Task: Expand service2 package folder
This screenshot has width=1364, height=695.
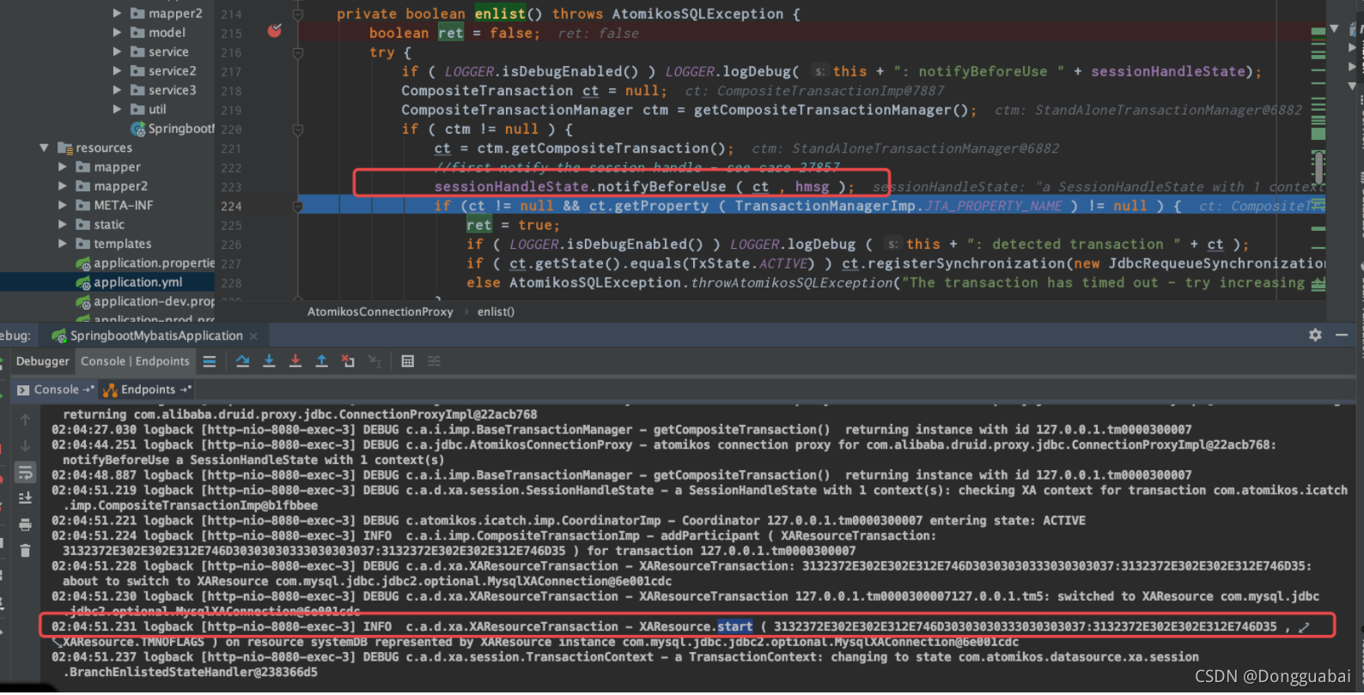Action: (x=118, y=70)
